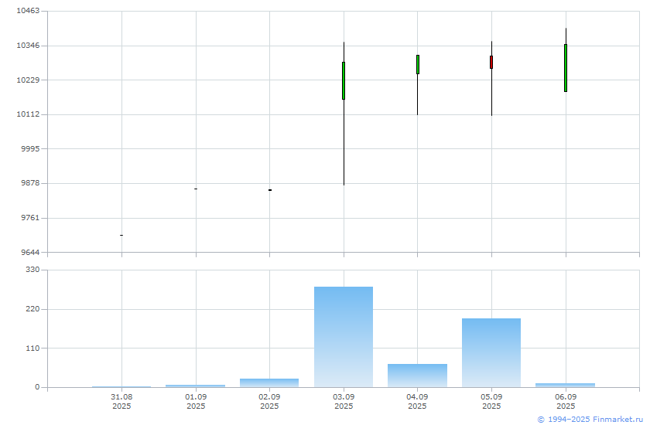Click the 110 volume axis label
650x425 pixels.
pos(32,348)
